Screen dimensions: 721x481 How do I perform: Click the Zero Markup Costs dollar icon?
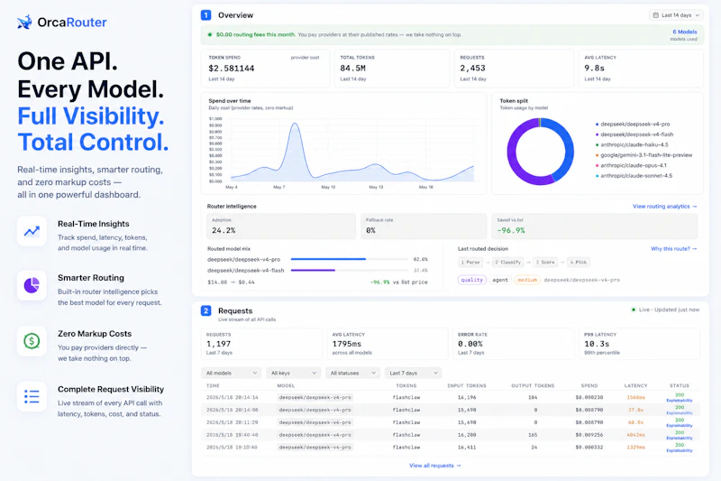[32, 341]
